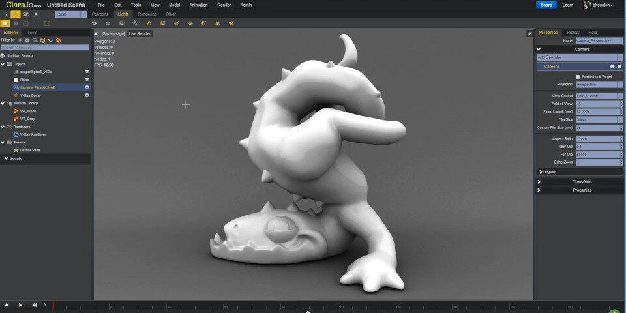Close the render view with the X icon
Image resolution: width=626 pixels, height=313 pixels.
tap(96, 33)
